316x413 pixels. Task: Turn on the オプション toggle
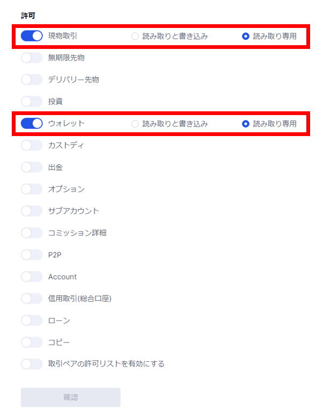[x=32, y=189]
